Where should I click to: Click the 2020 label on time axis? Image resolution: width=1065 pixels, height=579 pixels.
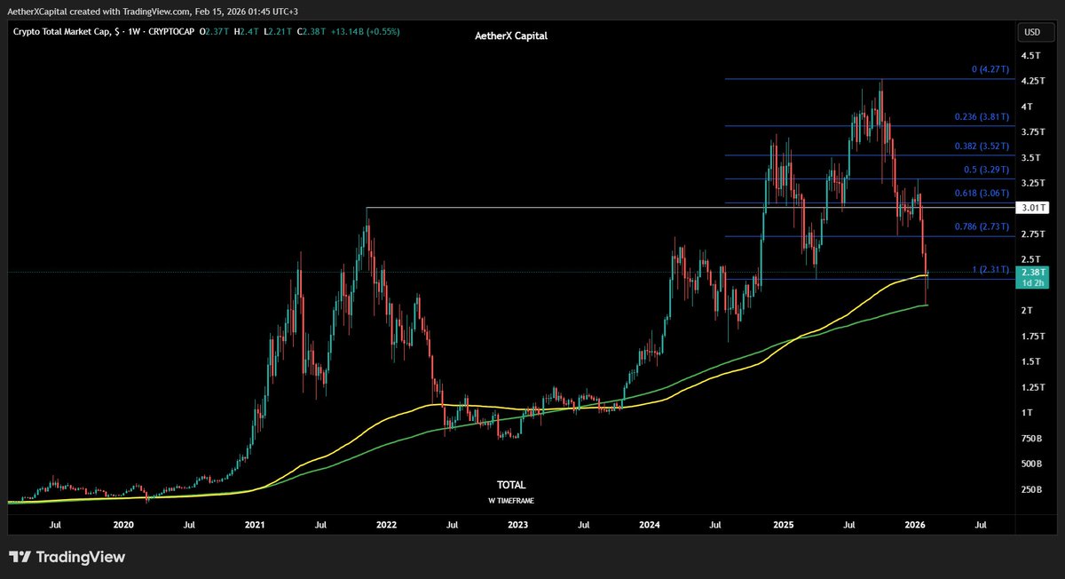coord(123,526)
